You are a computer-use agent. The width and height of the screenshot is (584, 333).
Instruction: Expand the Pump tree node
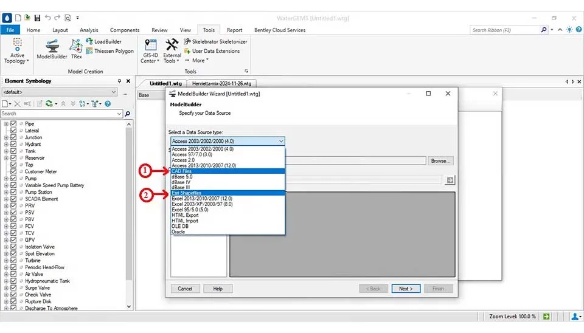coord(6,179)
